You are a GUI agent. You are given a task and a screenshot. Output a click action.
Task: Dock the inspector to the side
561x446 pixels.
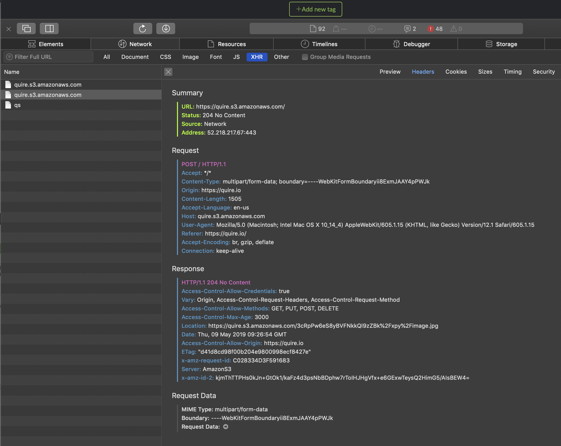coord(49,28)
